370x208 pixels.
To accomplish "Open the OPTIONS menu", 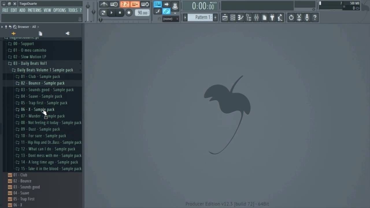I will click(x=60, y=10).
